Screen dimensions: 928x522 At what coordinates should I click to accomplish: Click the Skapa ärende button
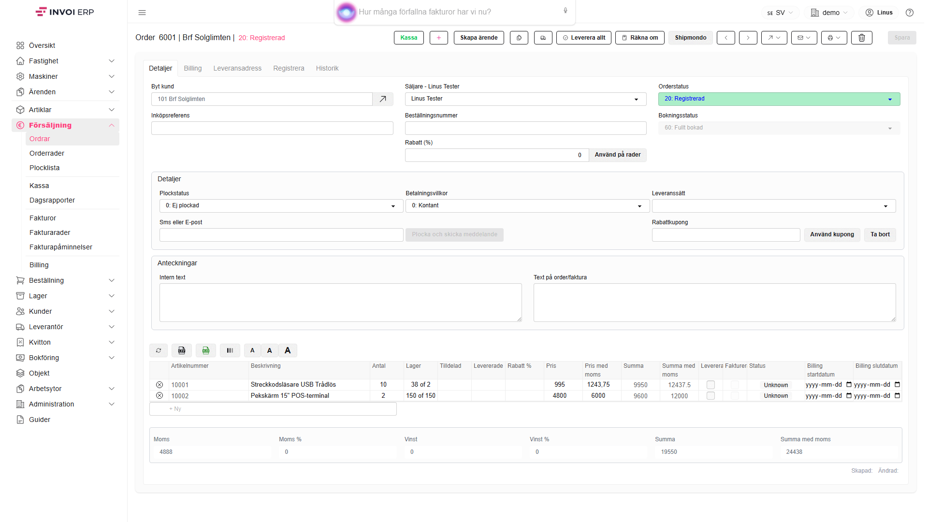click(x=479, y=38)
